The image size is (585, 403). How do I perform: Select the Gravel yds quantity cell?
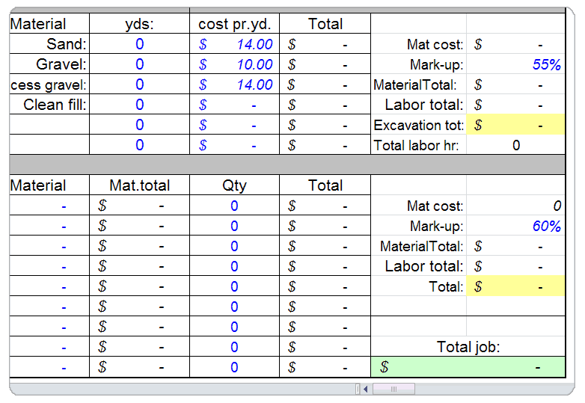[x=139, y=65]
